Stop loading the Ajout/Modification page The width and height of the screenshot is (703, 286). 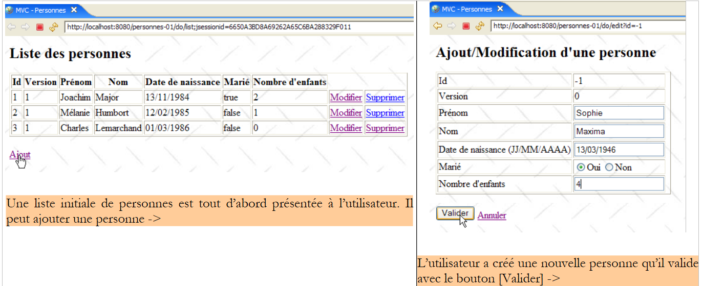[466, 26]
